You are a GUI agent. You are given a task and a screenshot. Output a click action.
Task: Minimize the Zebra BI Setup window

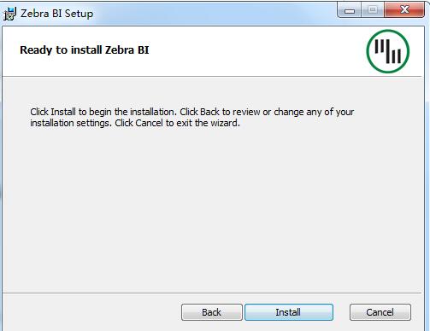[x=350, y=11]
